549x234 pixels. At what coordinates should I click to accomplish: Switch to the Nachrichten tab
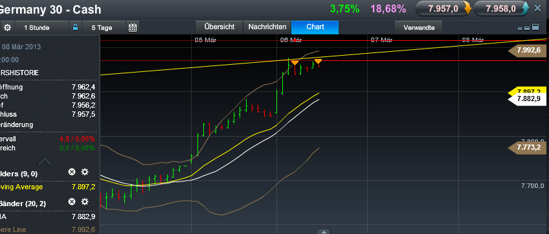tap(267, 27)
